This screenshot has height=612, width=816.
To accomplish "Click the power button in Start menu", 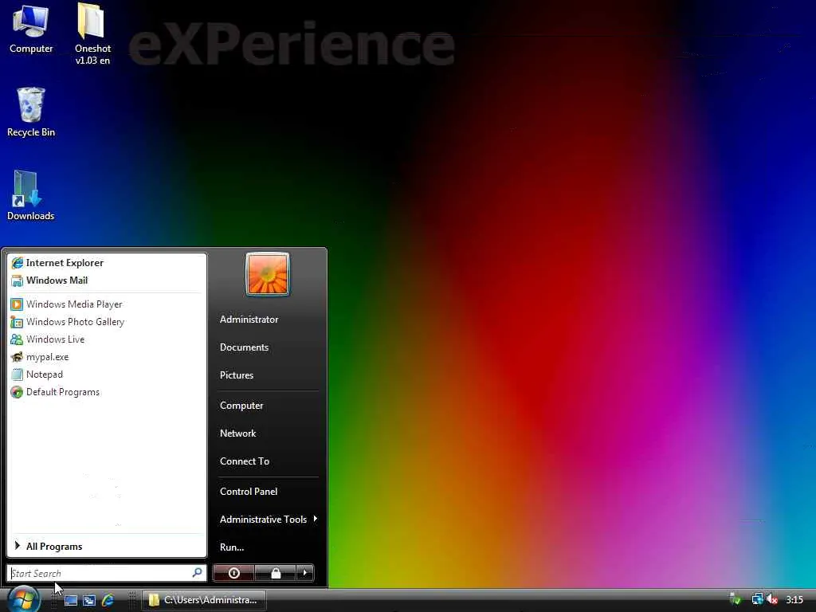I will 233,573.
